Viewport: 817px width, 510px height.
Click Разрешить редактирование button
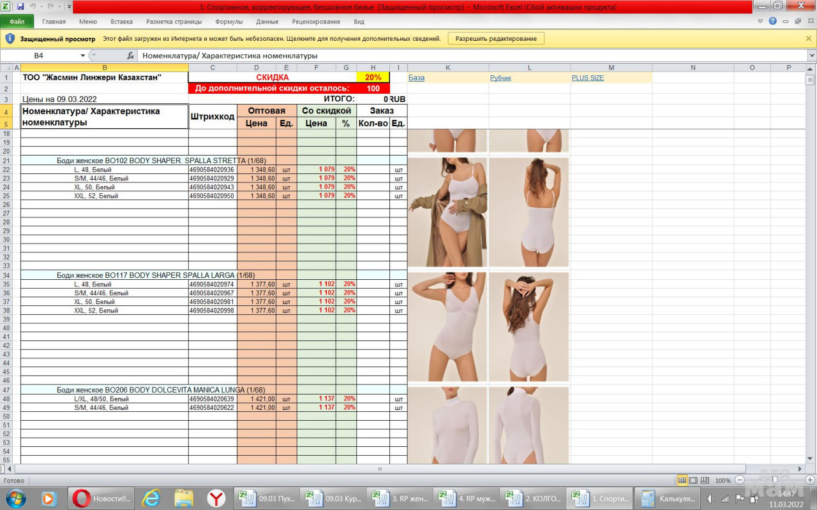point(496,38)
